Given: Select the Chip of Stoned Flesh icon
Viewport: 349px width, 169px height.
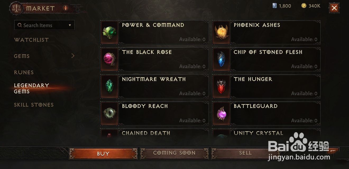Looking at the screenshot, I should pyautogui.click(x=221, y=59).
